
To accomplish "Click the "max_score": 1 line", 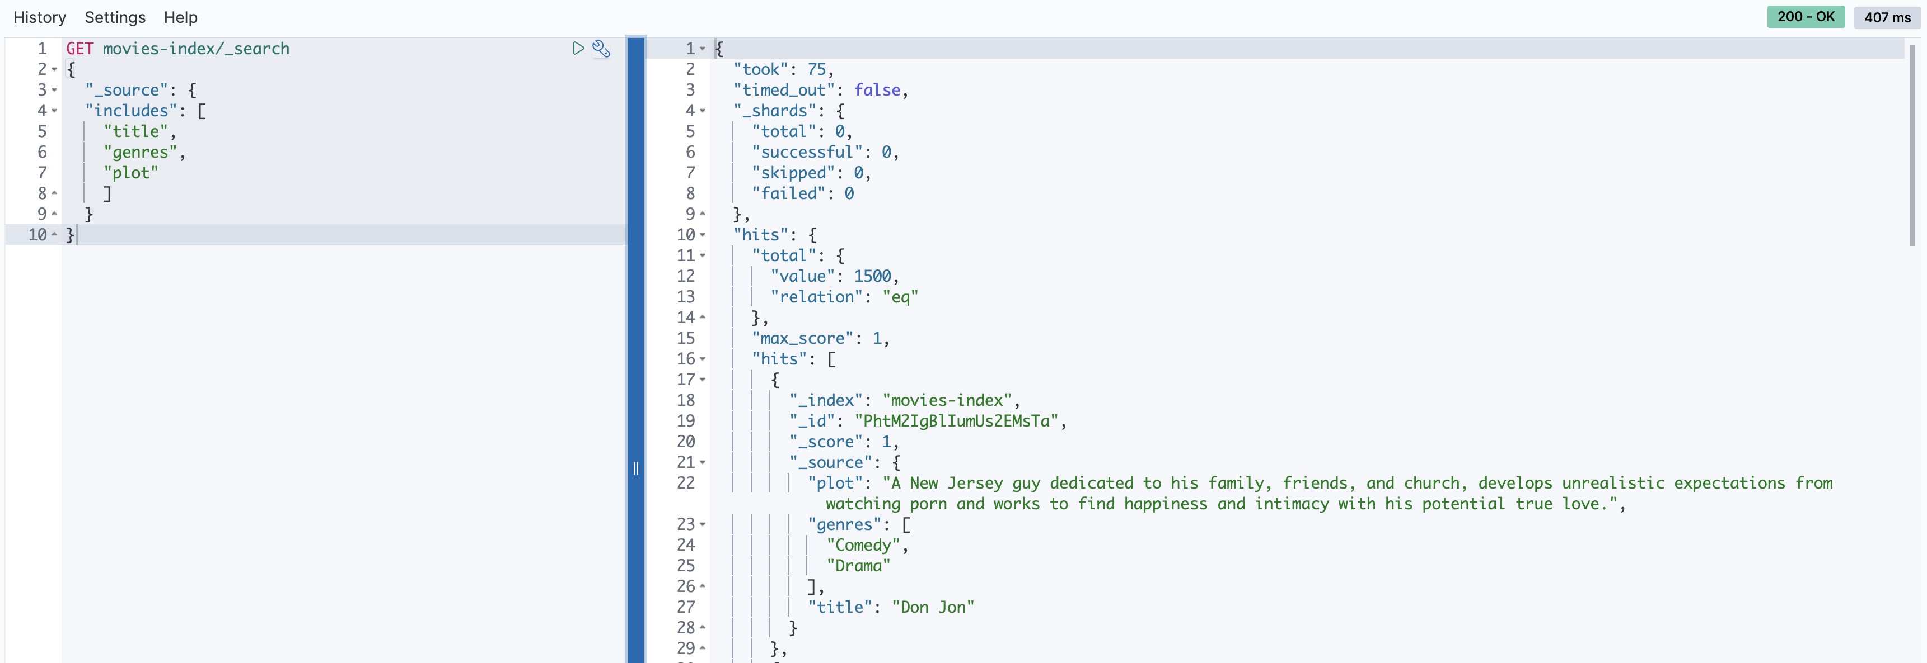I will [x=821, y=339].
